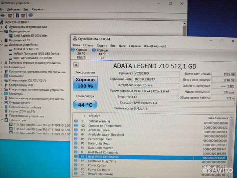Open the Язык(Language) menu
Viewport: 237px width, 178px height.
click(x=155, y=46)
